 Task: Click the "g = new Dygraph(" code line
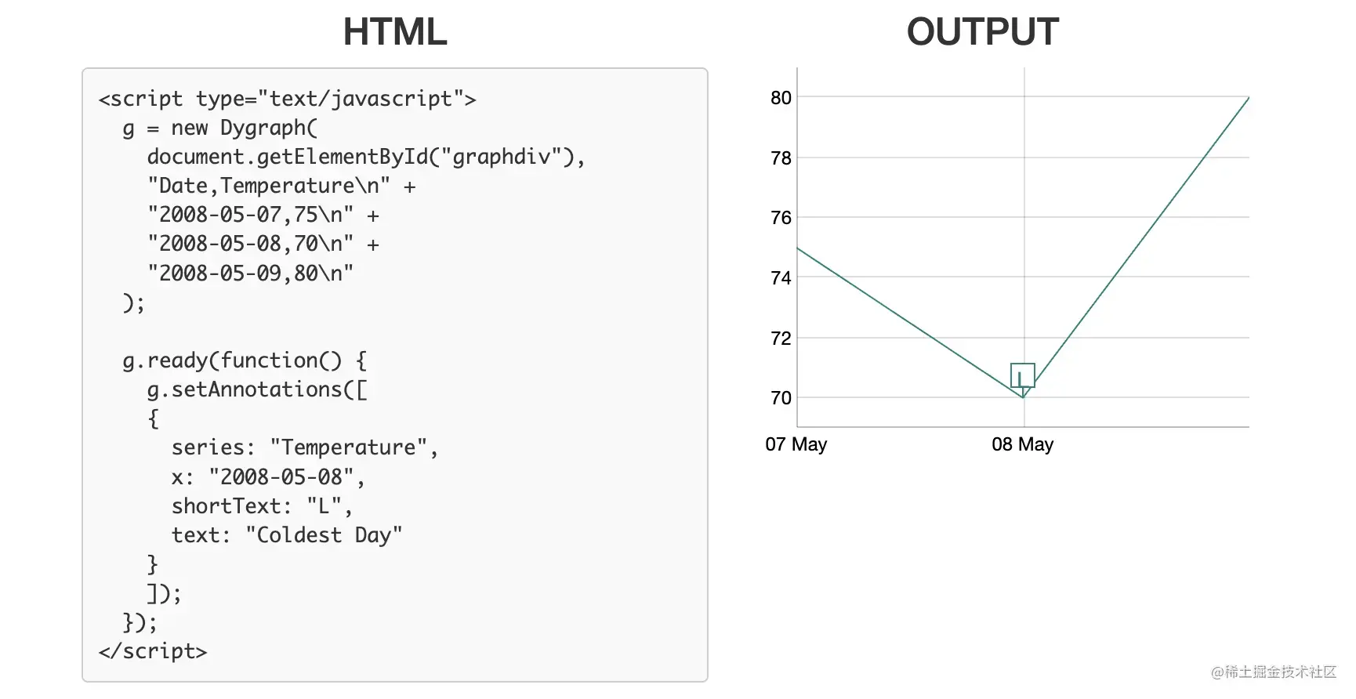tap(219, 128)
